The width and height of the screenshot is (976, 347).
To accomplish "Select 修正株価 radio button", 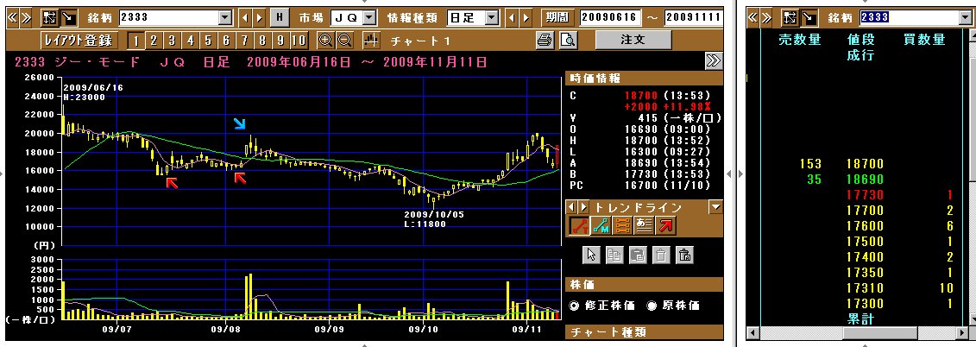I will tap(575, 306).
